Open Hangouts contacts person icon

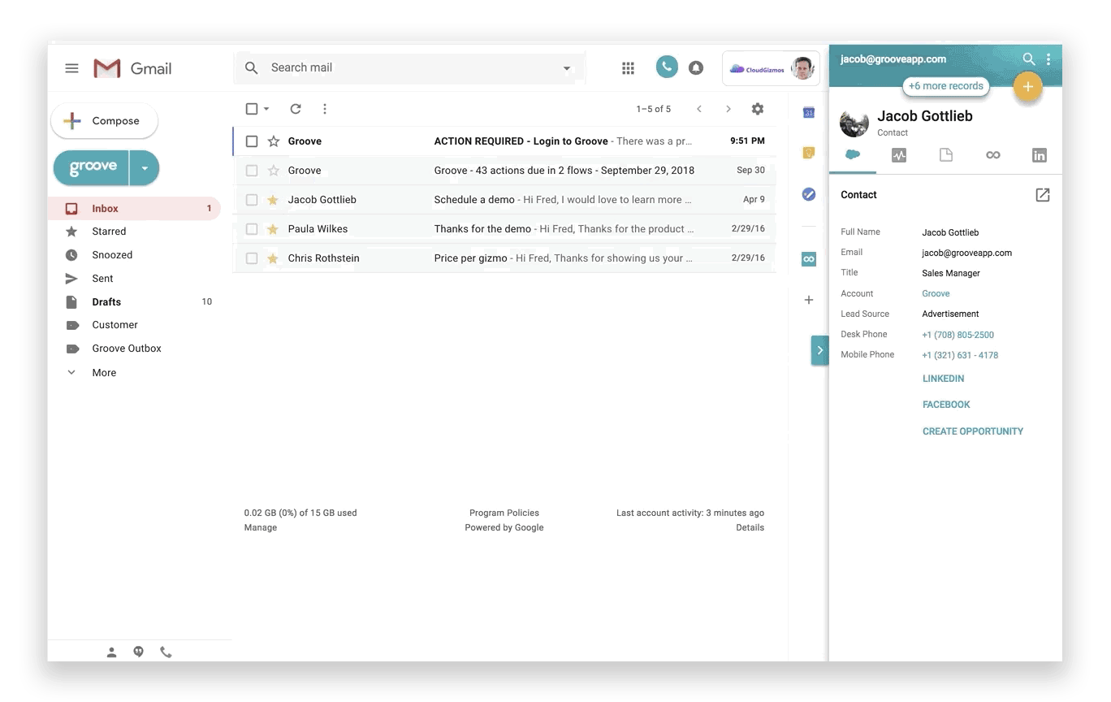coord(112,652)
